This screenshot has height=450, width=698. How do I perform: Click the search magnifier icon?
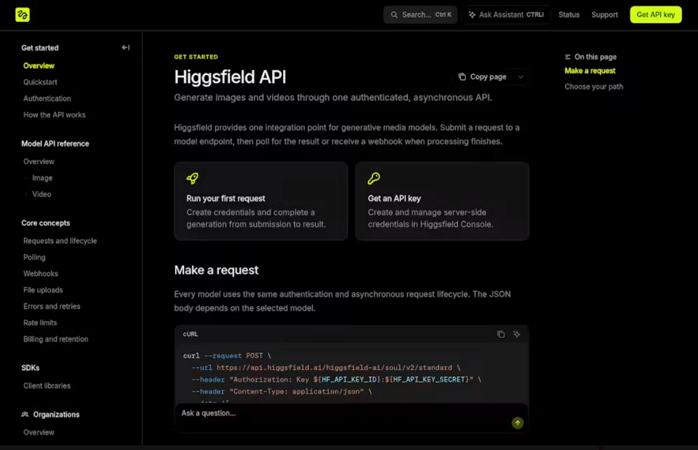click(x=394, y=15)
